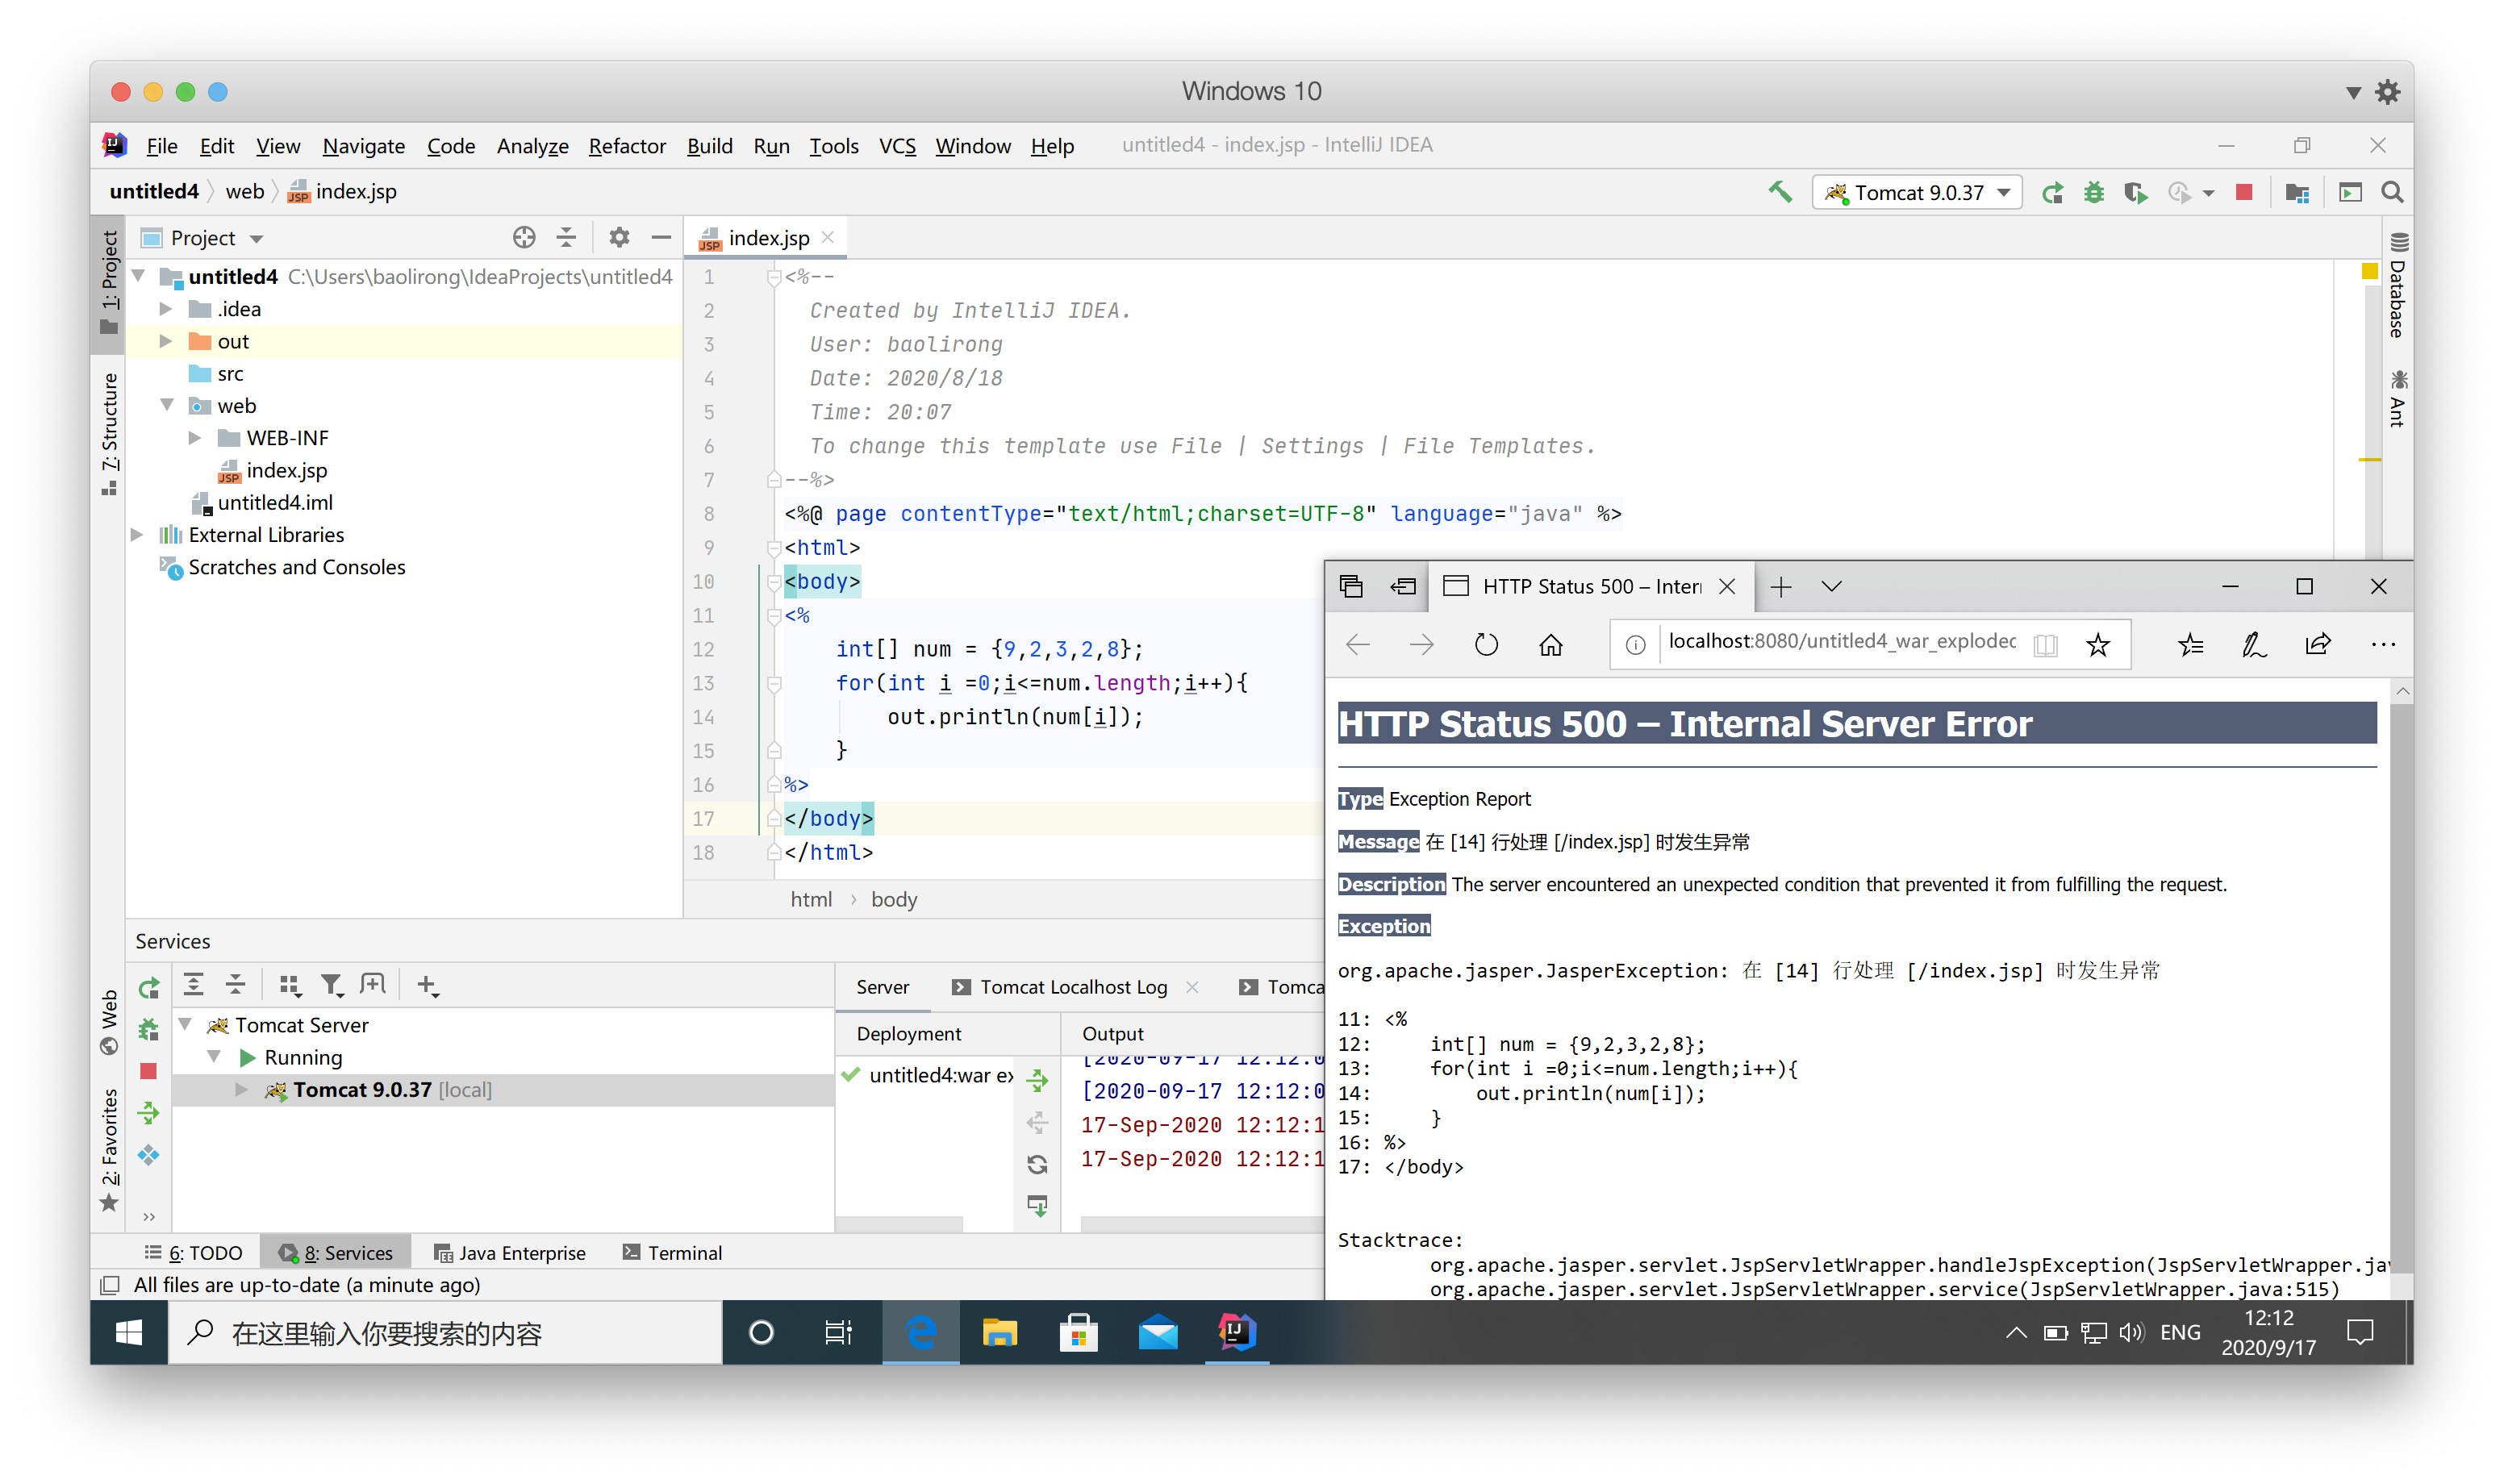
Task: Toggle the Database tool window stripe button
Action: (x=2398, y=286)
